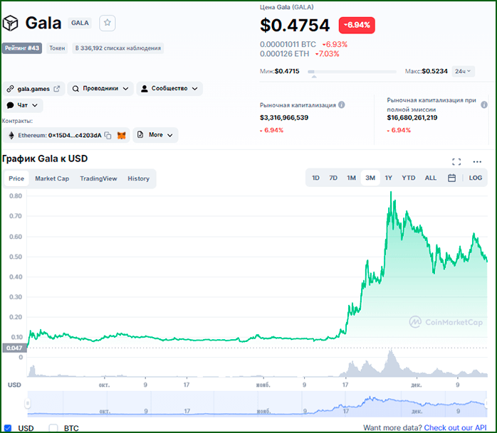Click the GALA ticker badge

(80, 23)
